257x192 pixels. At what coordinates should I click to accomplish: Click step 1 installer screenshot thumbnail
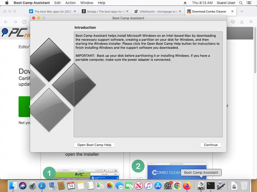87,174
